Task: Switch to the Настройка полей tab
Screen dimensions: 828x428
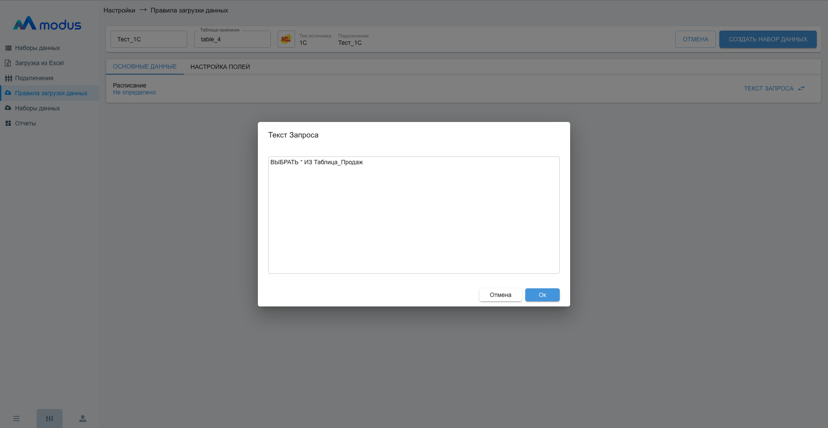Action: coord(220,67)
